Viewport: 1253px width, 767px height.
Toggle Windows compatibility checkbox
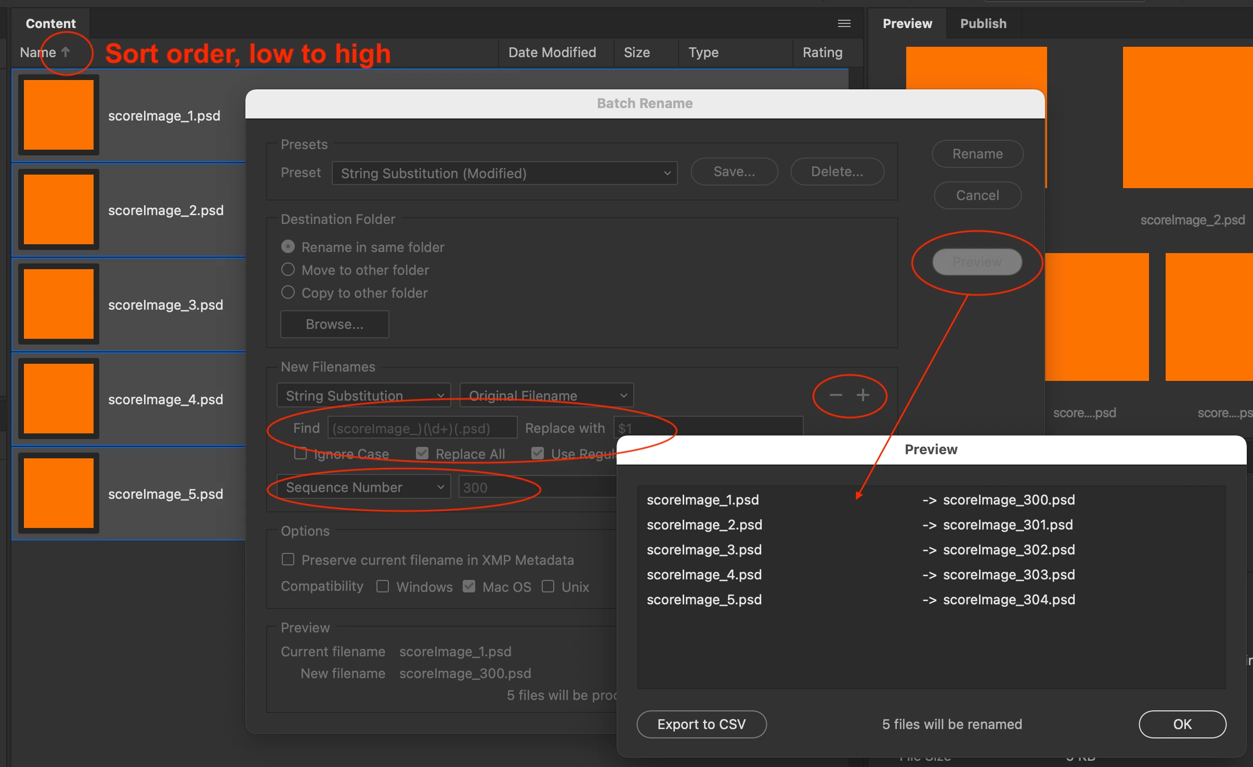click(x=383, y=587)
